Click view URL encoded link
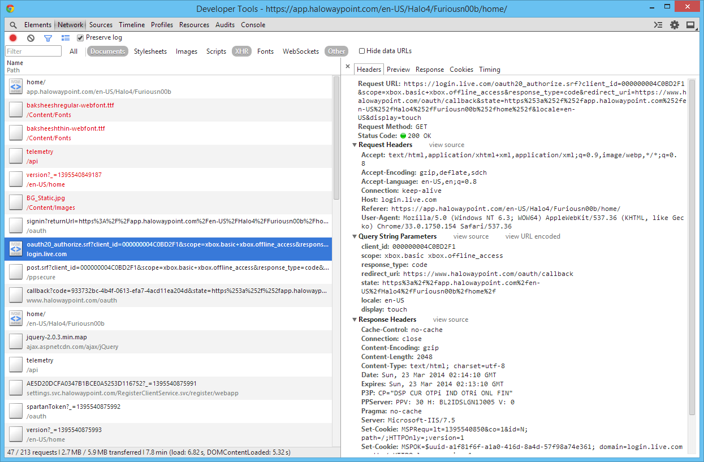Viewport: 704px width, 462px height. tap(533, 236)
